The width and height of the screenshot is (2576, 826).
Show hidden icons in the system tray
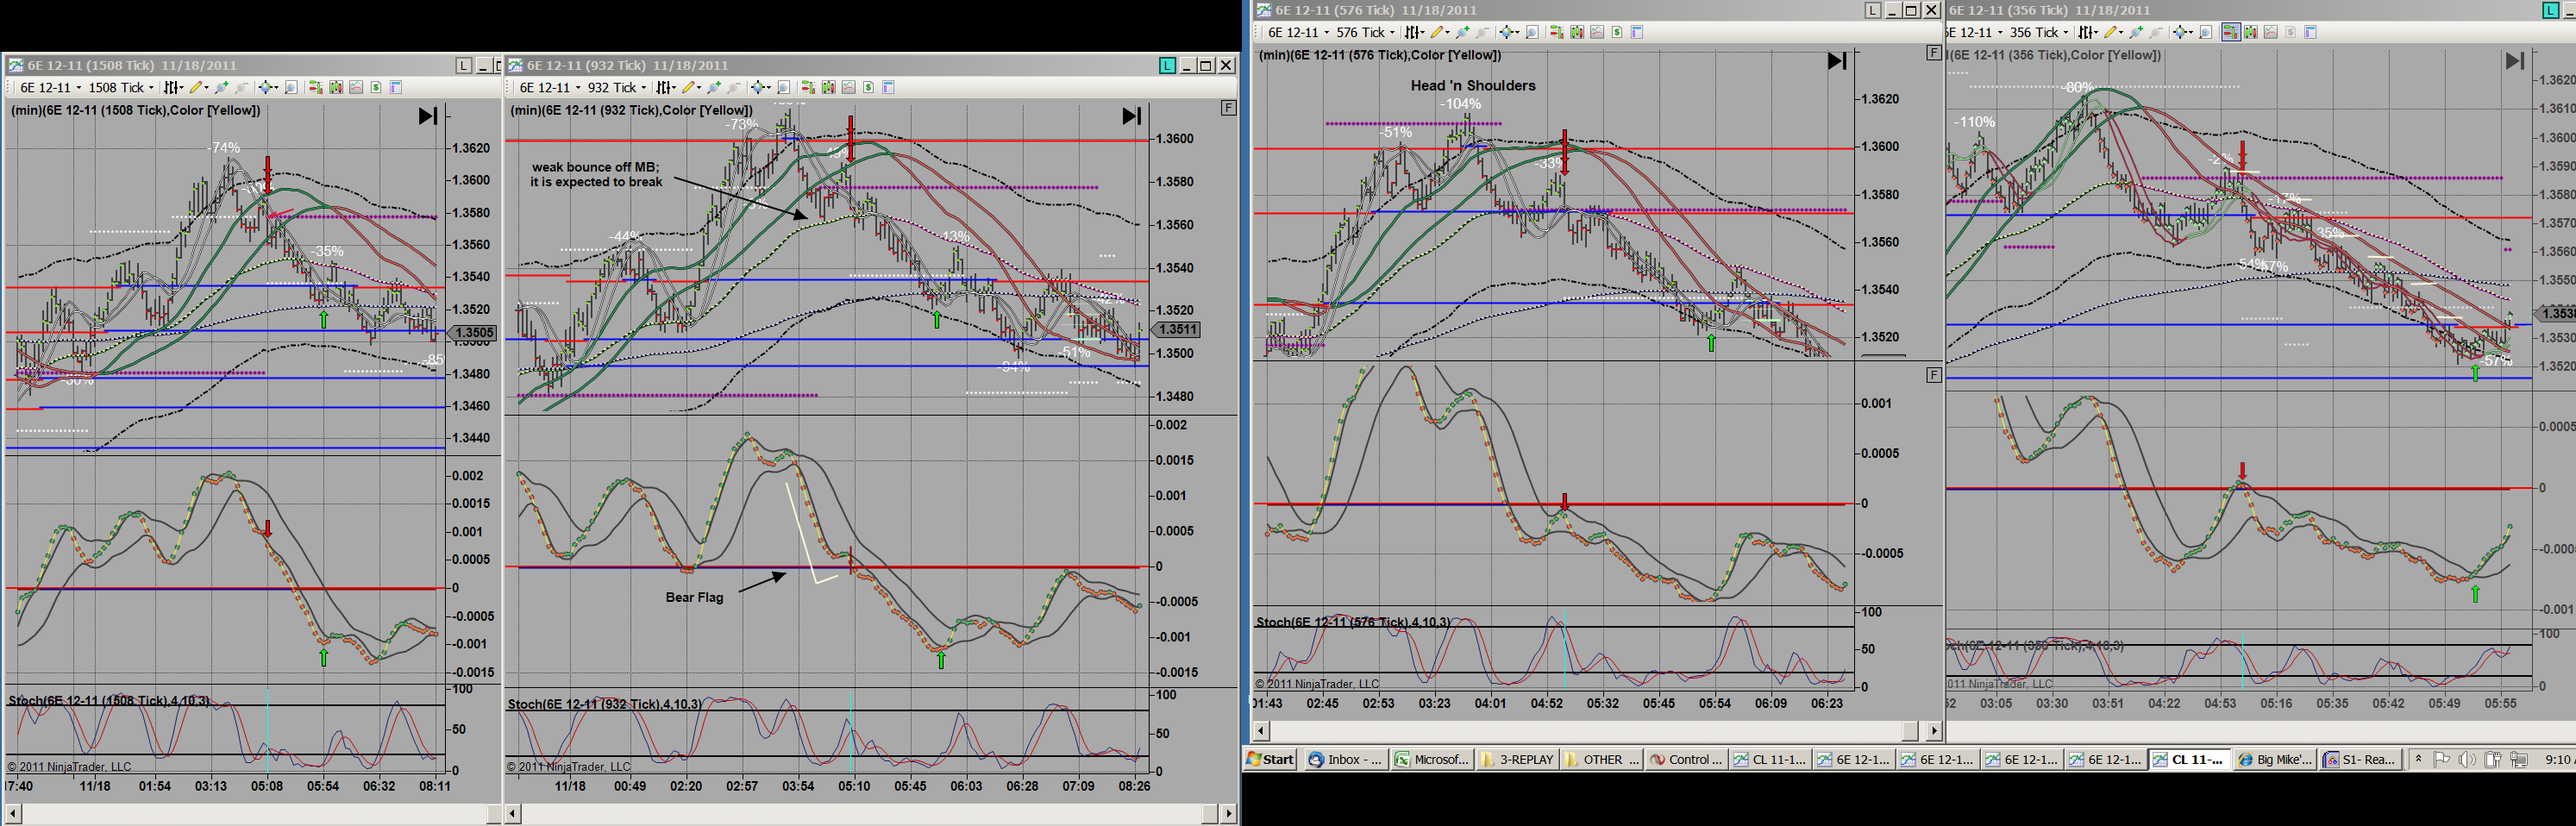coord(2418,759)
